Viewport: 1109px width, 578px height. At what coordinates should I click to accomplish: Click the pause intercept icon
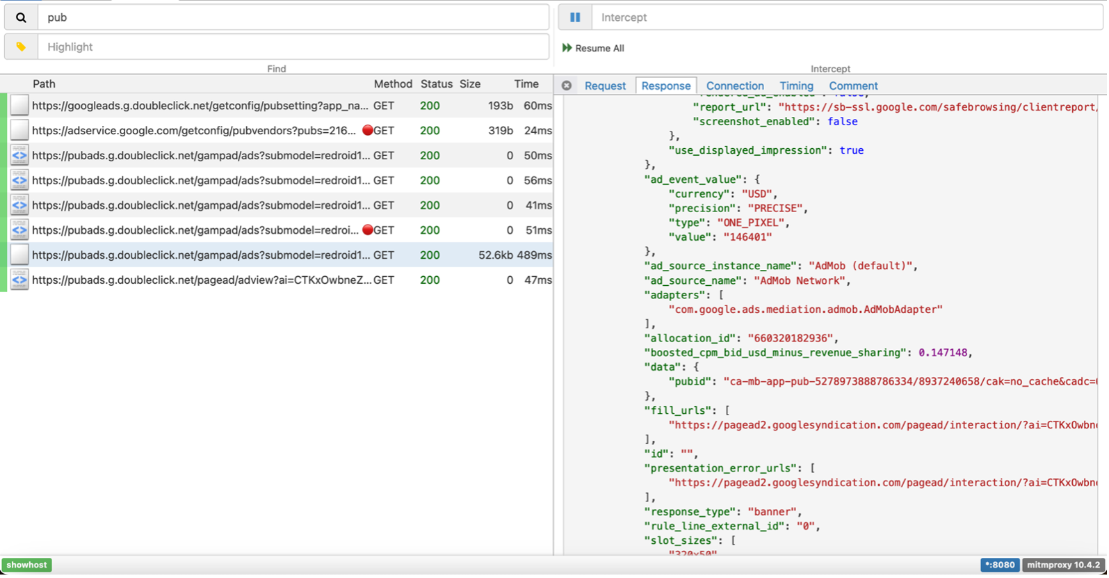click(x=575, y=17)
